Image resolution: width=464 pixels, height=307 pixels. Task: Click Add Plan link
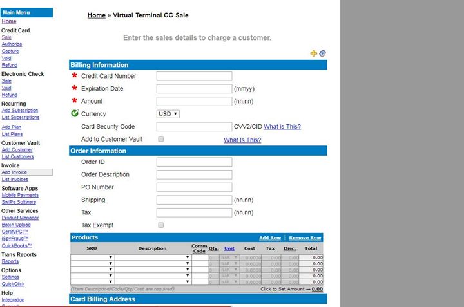click(11, 127)
